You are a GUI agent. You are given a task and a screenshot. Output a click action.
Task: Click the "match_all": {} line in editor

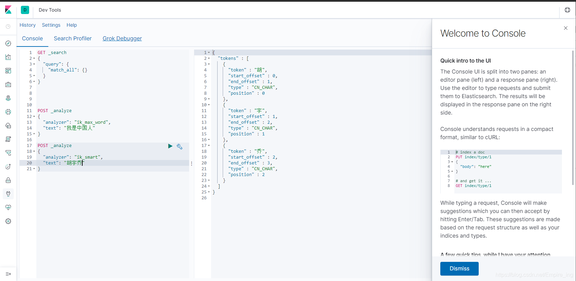tap(68, 70)
